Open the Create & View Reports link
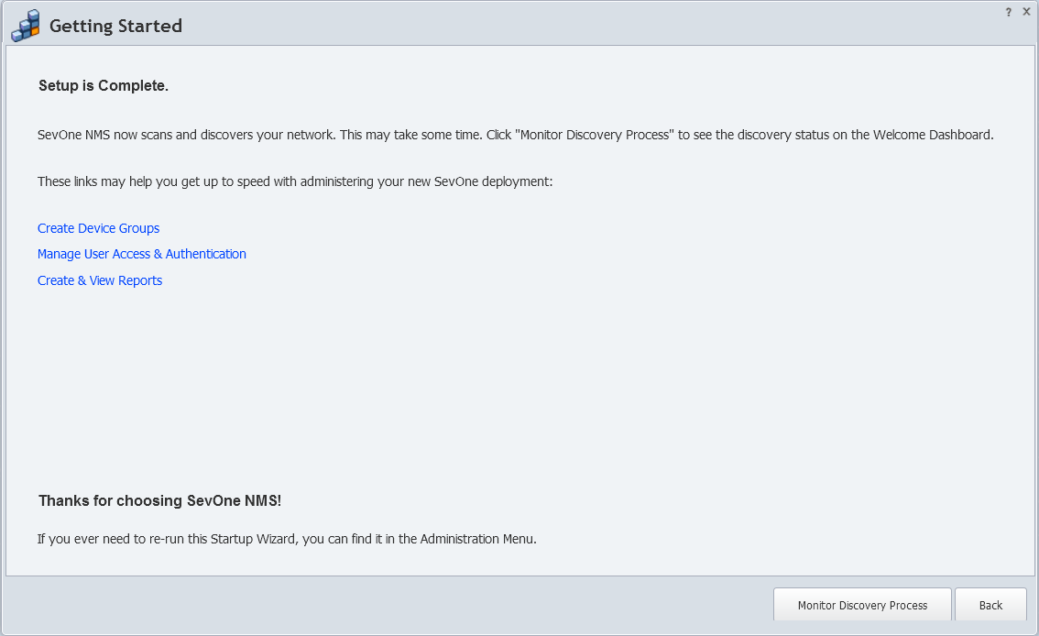The image size is (1039, 636). click(x=100, y=281)
